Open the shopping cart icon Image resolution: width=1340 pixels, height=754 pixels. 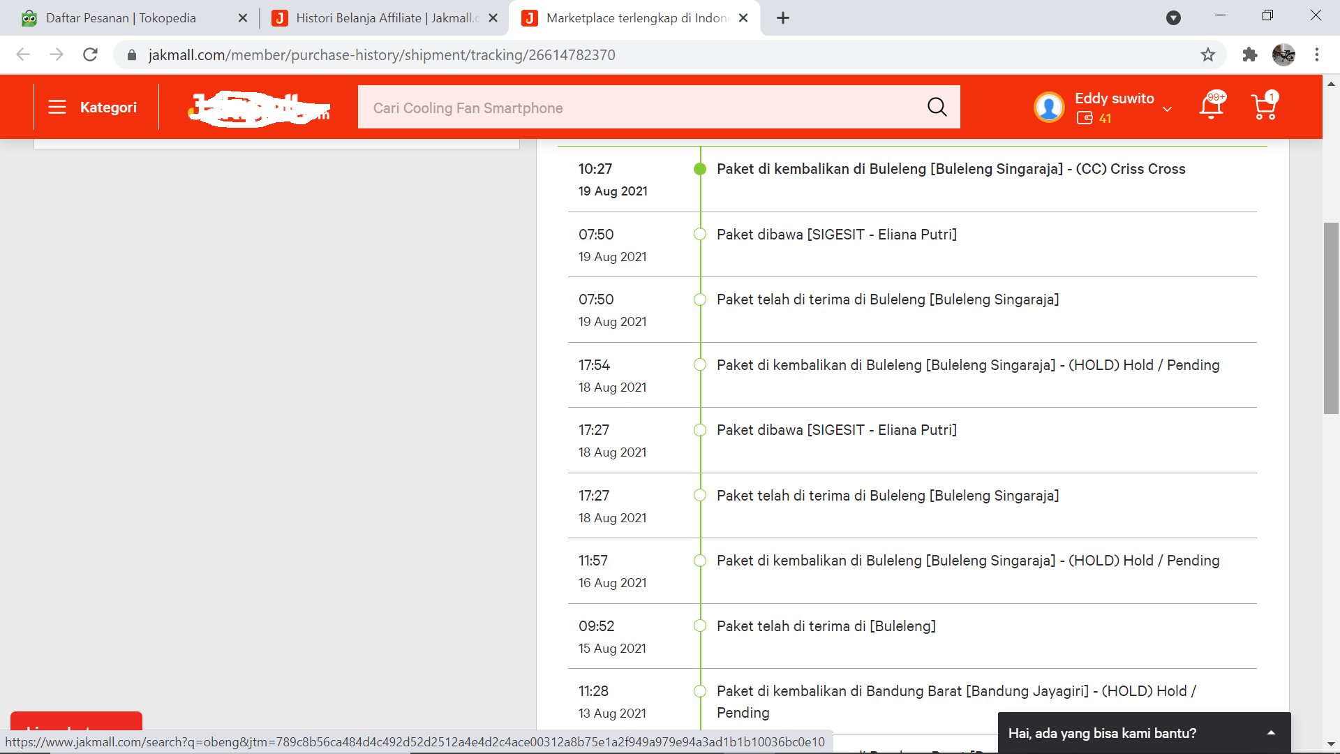click(1264, 107)
